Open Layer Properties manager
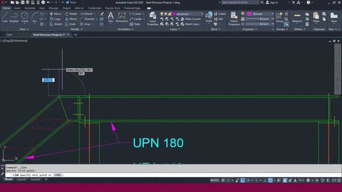 click(x=152, y=19)
